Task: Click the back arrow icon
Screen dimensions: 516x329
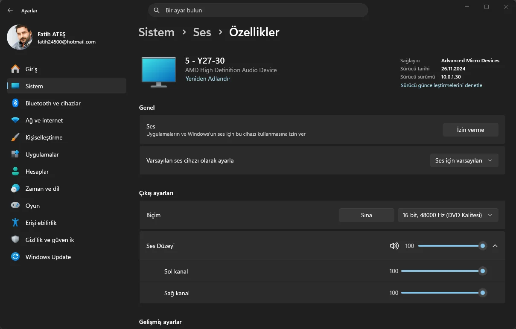Action: (x=10, y=10)
